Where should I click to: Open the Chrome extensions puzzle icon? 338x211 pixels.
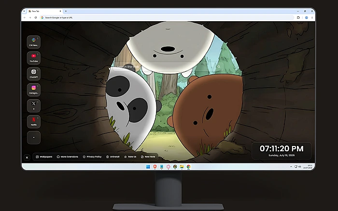click(298, 18)
